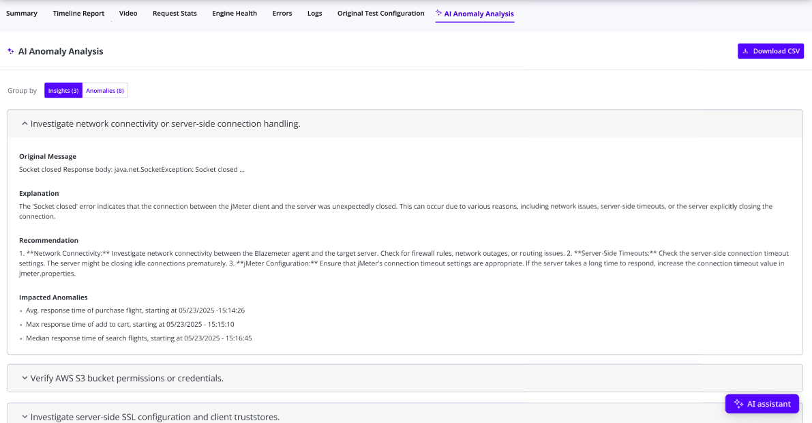Click the sparkle icon on AI assistant button
The image size is (812, 423).
738,404
